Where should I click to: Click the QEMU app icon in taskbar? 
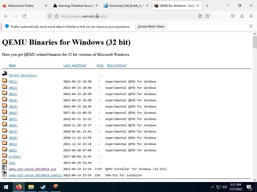tap(56, 187)
